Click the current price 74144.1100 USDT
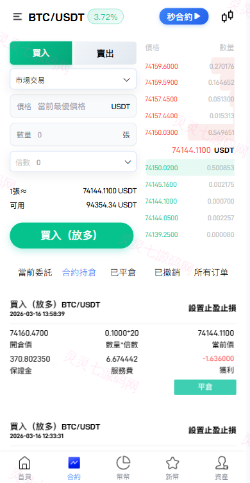The width and height of the screenshot is (250, 483). (203, 150)
